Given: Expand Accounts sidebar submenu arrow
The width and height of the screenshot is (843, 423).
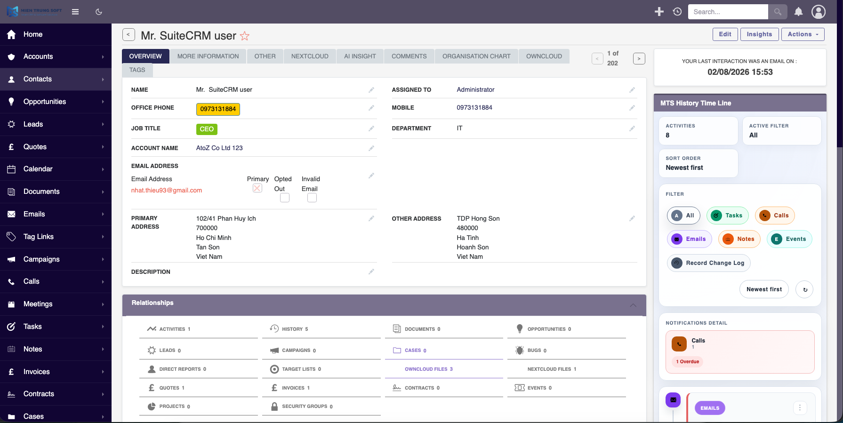Looking at the screenshot, I should 103,57.
